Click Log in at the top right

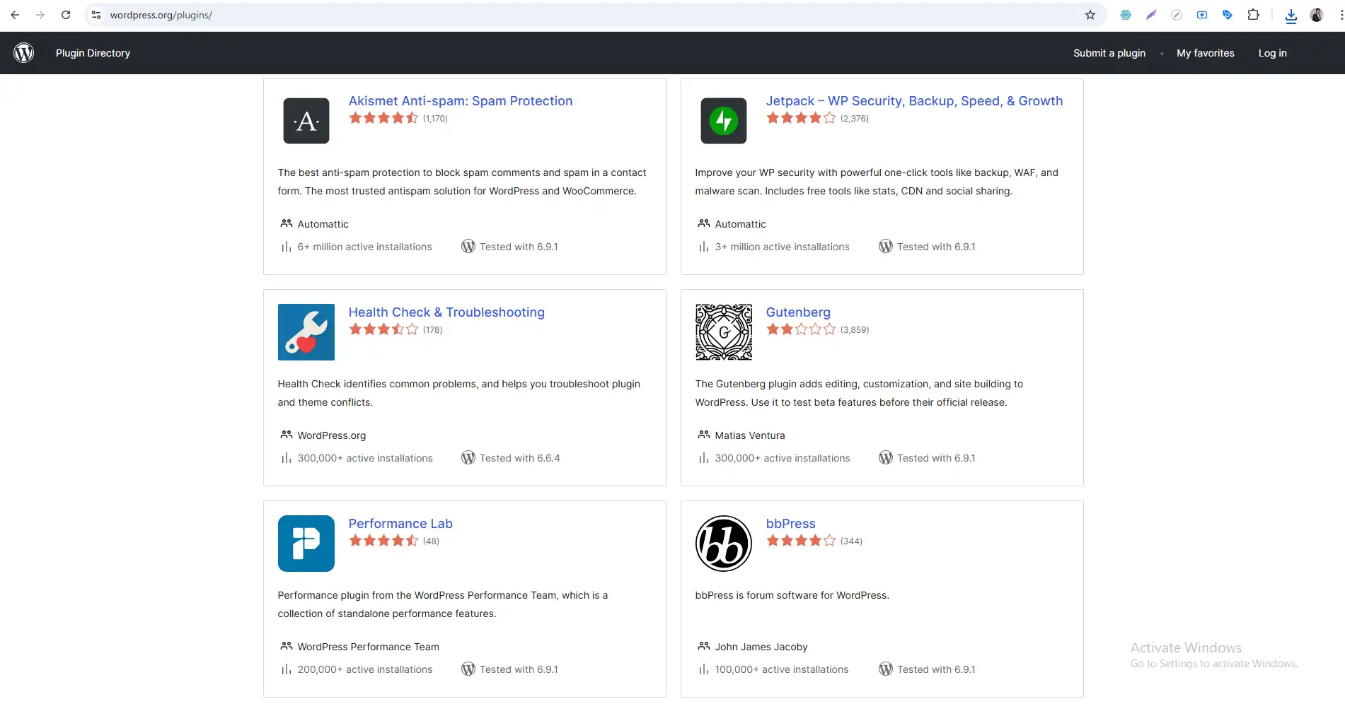[x=1272, y=52]
